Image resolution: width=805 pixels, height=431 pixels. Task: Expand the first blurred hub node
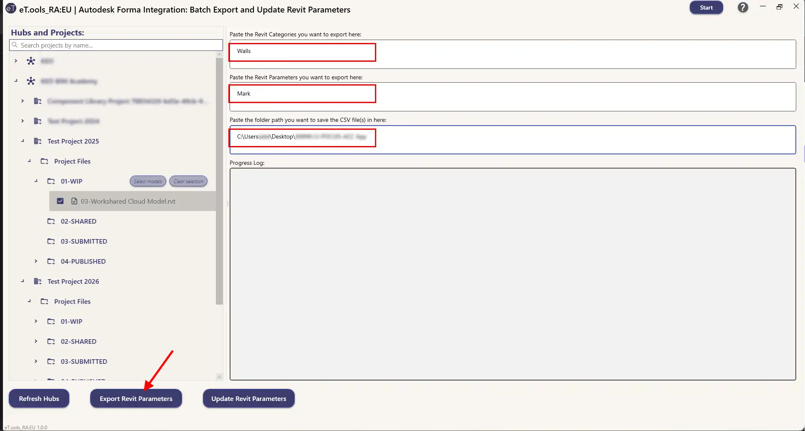pyautogui.click(x=16, y=61)
